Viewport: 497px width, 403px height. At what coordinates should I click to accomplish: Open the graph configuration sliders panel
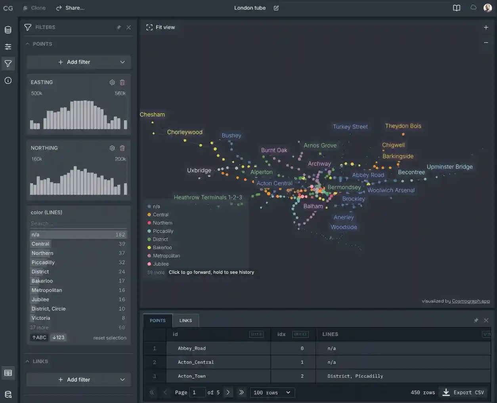point(8,46)
